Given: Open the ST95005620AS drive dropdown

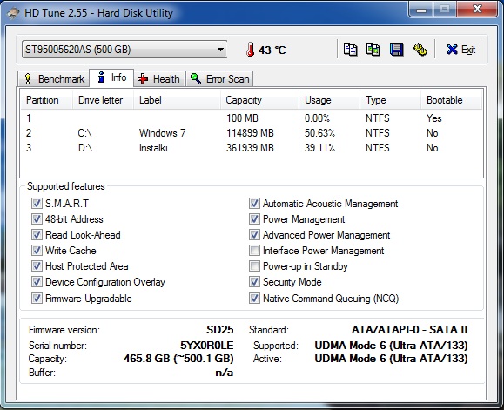Looking at the screenshot, I should pos(124,50).
